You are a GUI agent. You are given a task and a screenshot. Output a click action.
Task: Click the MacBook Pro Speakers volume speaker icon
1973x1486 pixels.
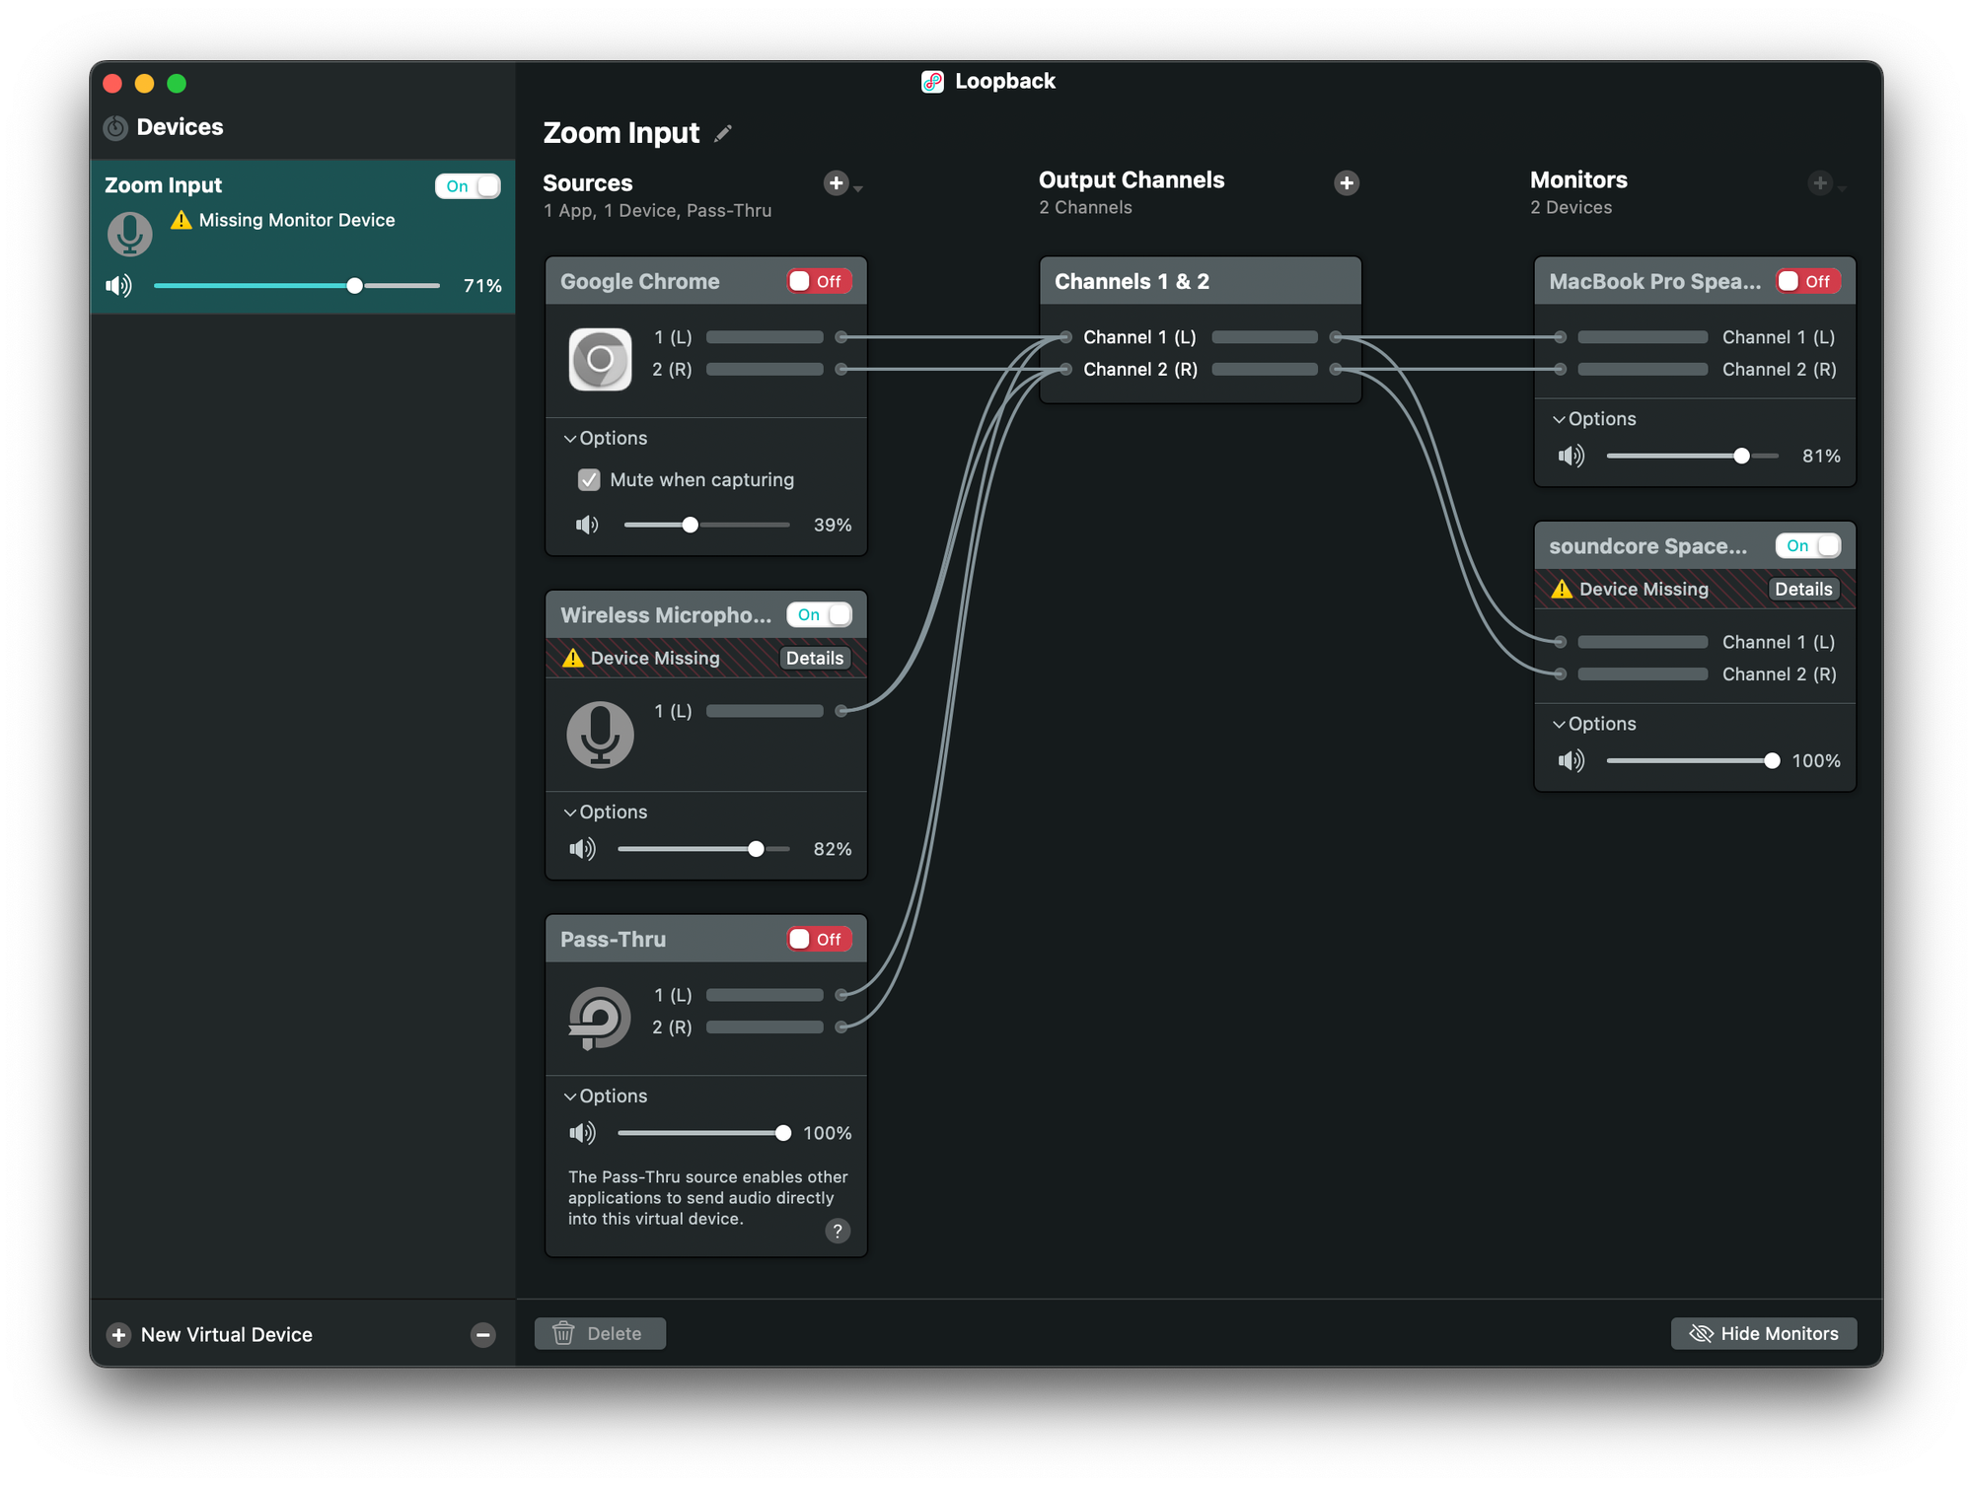point(1571,456)
